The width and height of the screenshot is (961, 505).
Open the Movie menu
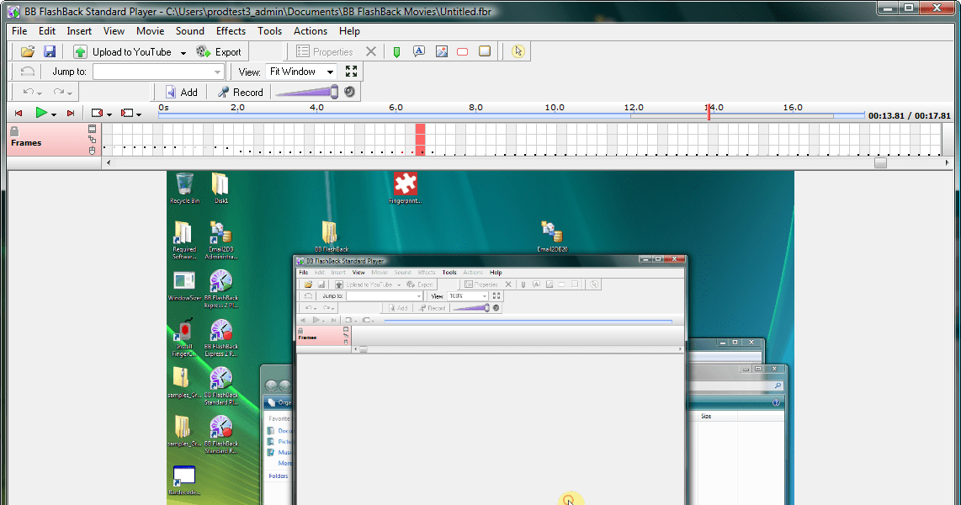[x=150, y=31]
